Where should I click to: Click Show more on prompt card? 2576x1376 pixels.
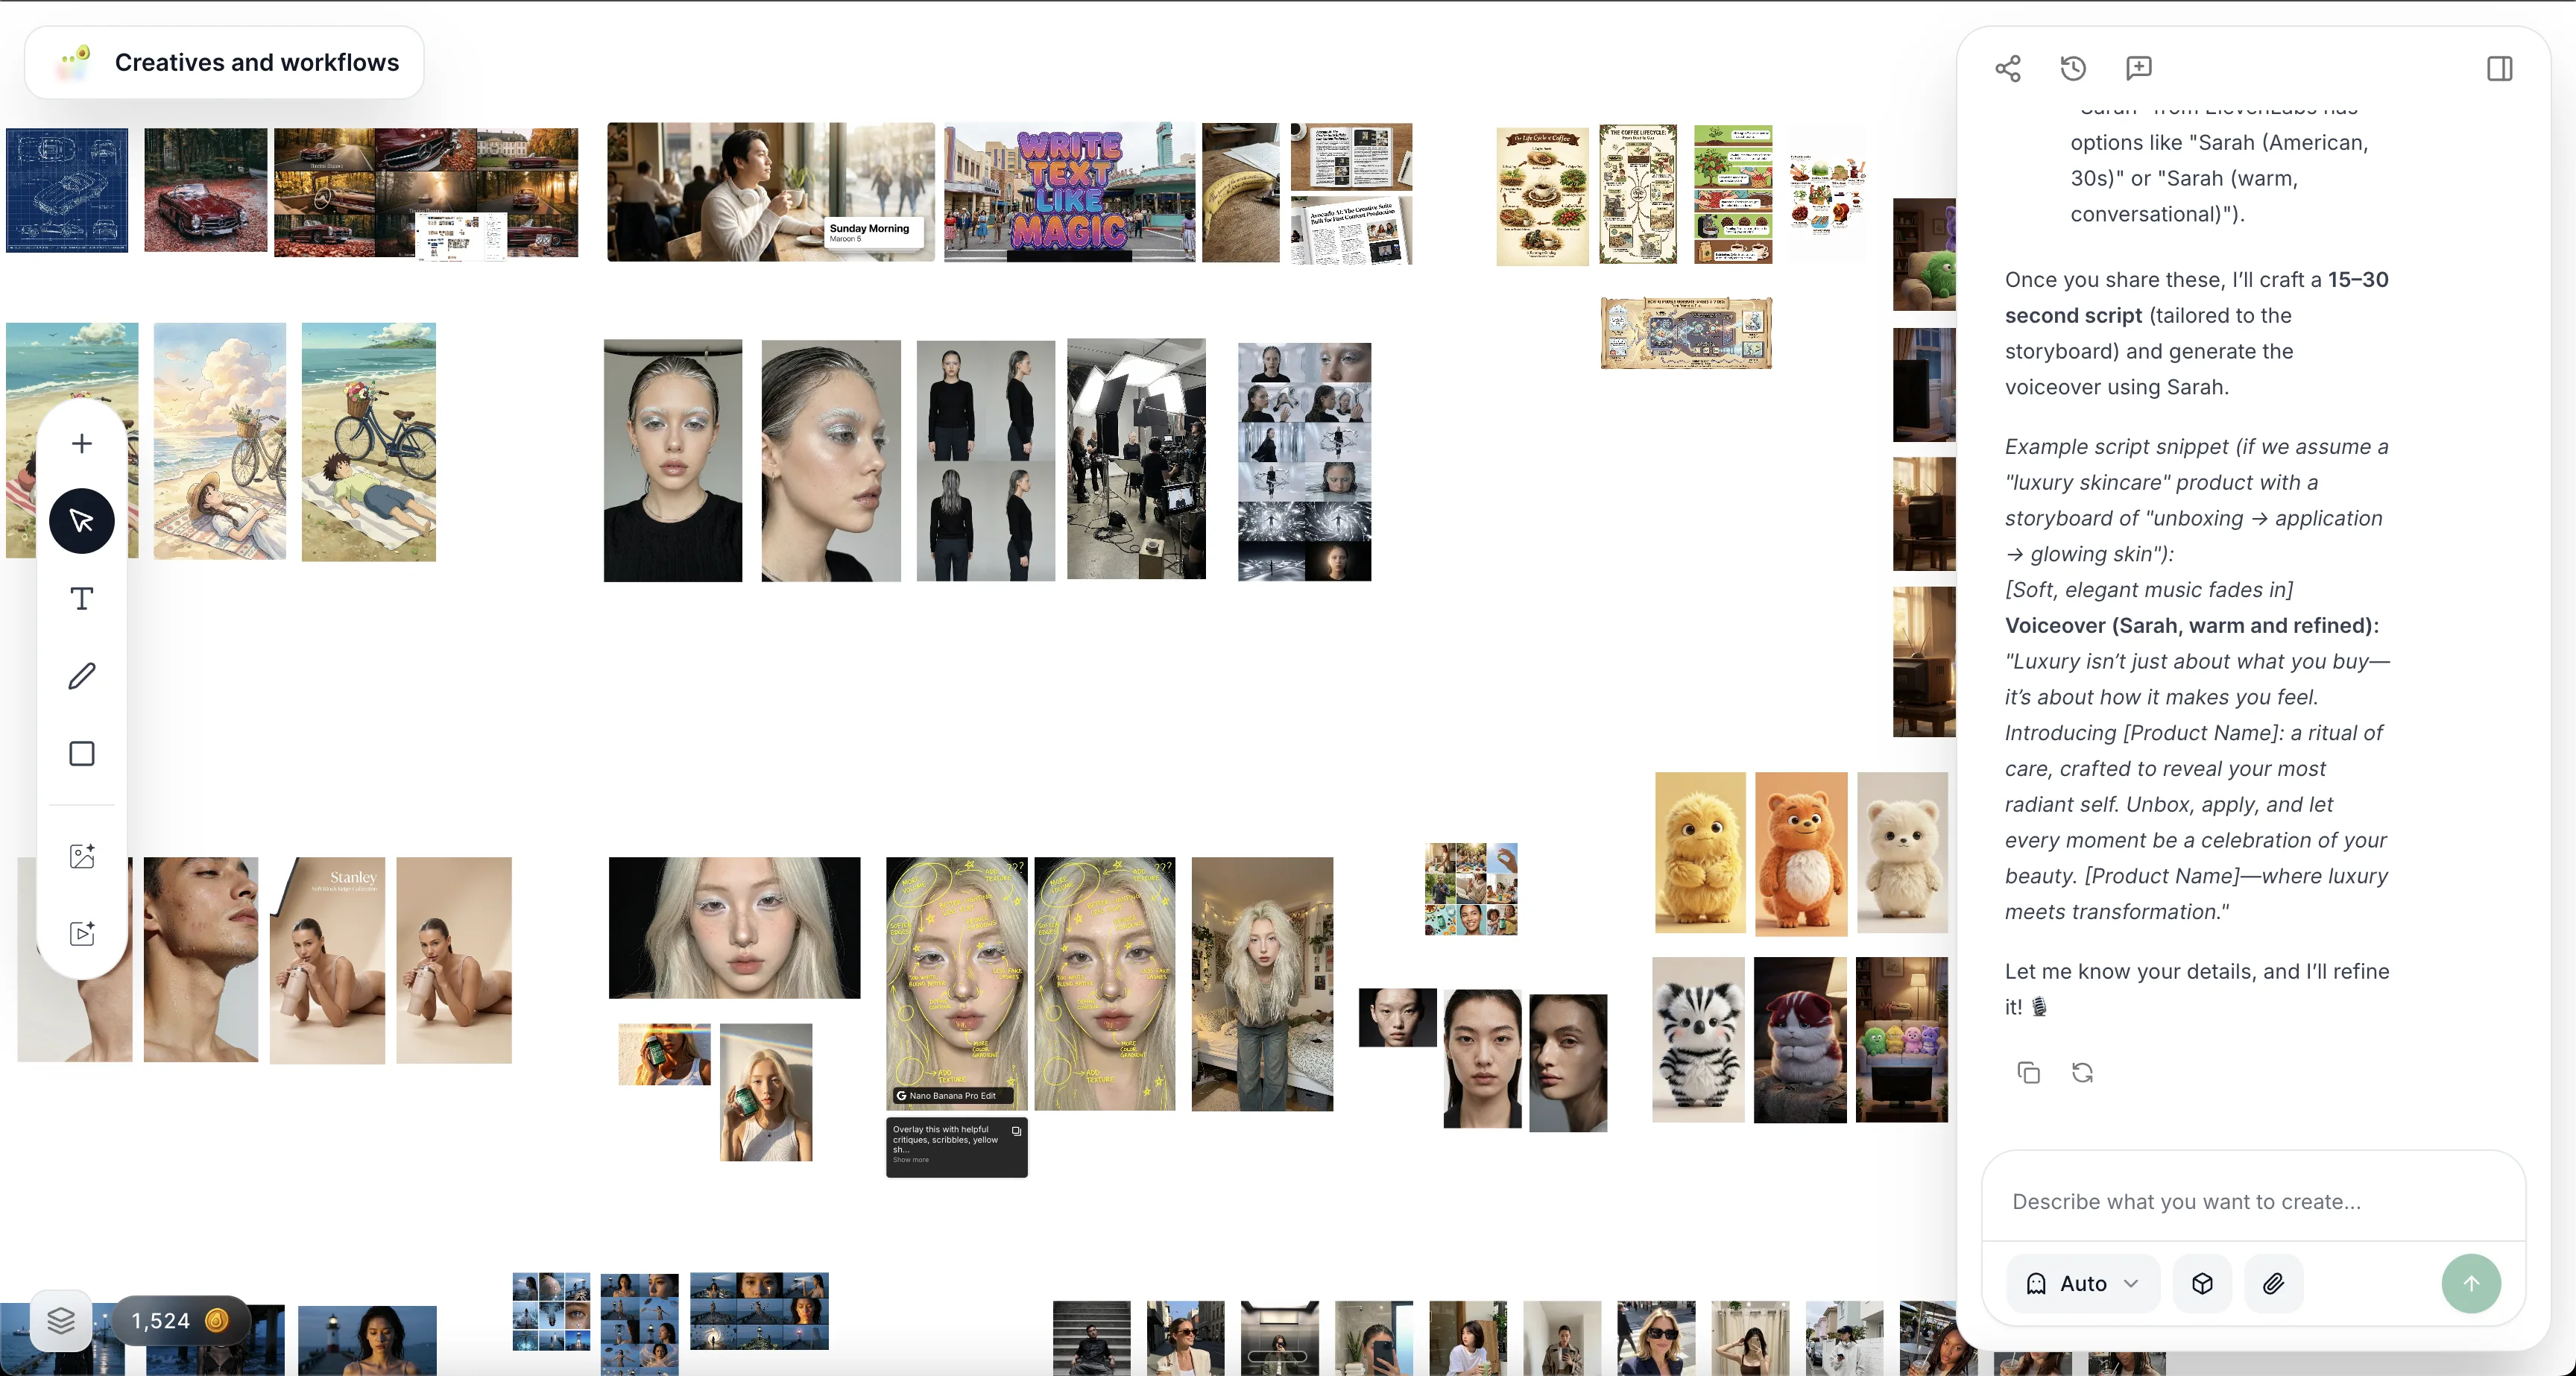(911, 1160)
